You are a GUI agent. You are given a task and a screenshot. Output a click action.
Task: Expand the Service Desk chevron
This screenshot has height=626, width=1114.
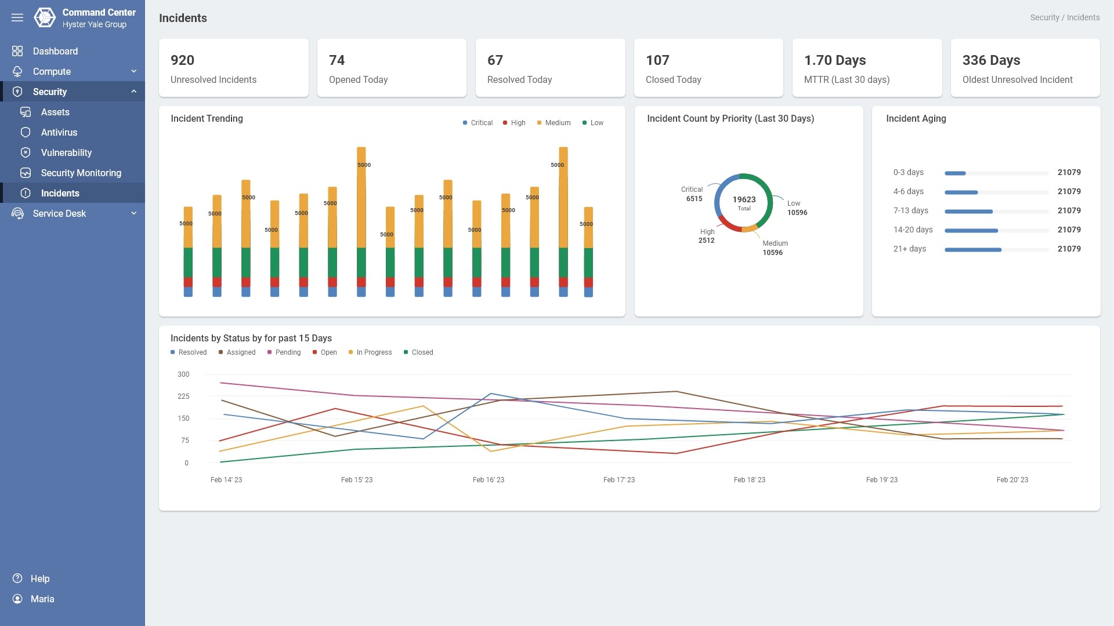pos(134,213)
